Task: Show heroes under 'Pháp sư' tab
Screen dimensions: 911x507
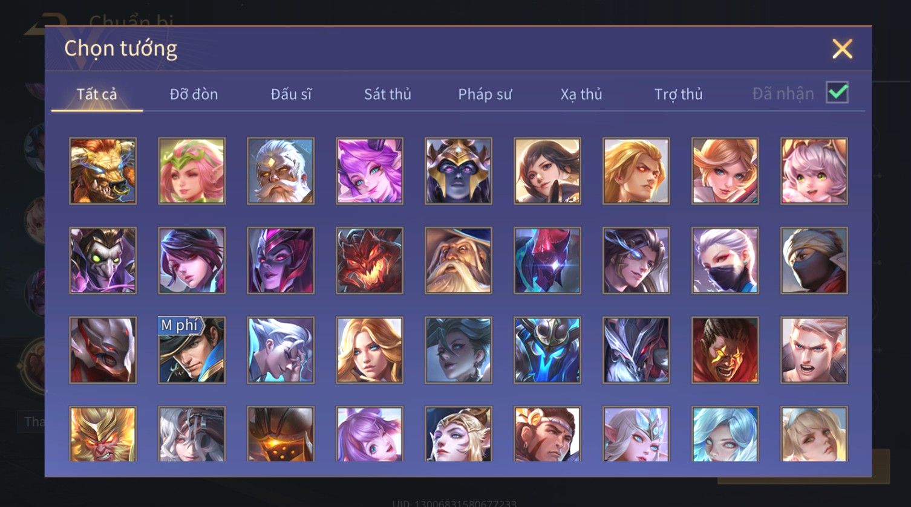Action: click(485, 94)
